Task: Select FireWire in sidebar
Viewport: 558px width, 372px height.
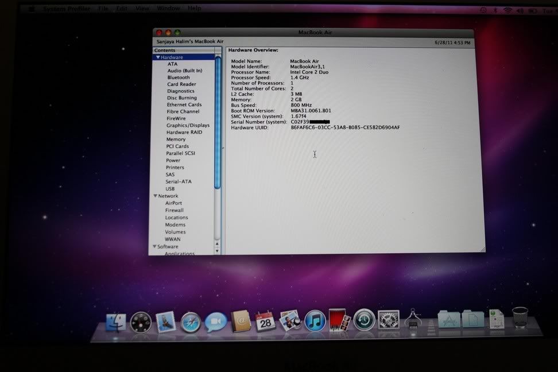Action: pos(176,118)
